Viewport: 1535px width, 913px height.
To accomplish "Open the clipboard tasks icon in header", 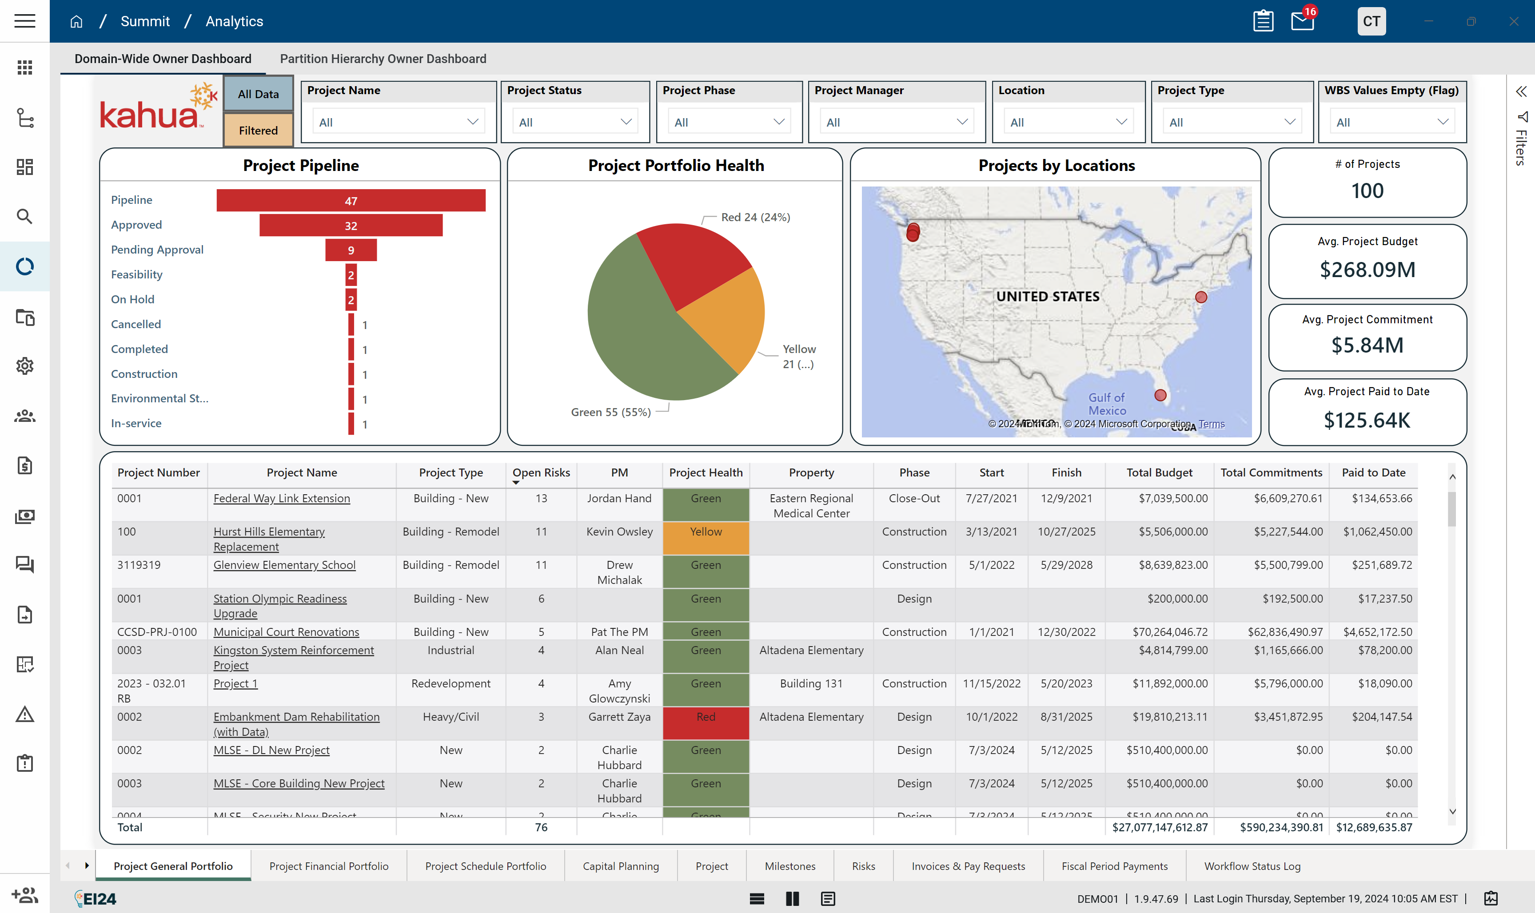I will (1263, 21).
